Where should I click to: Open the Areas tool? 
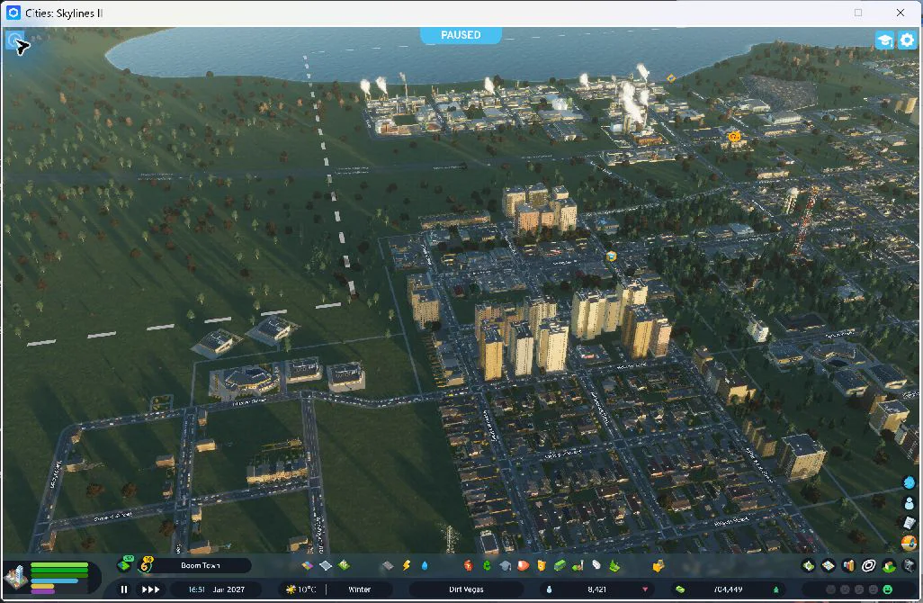coord(326,565)
